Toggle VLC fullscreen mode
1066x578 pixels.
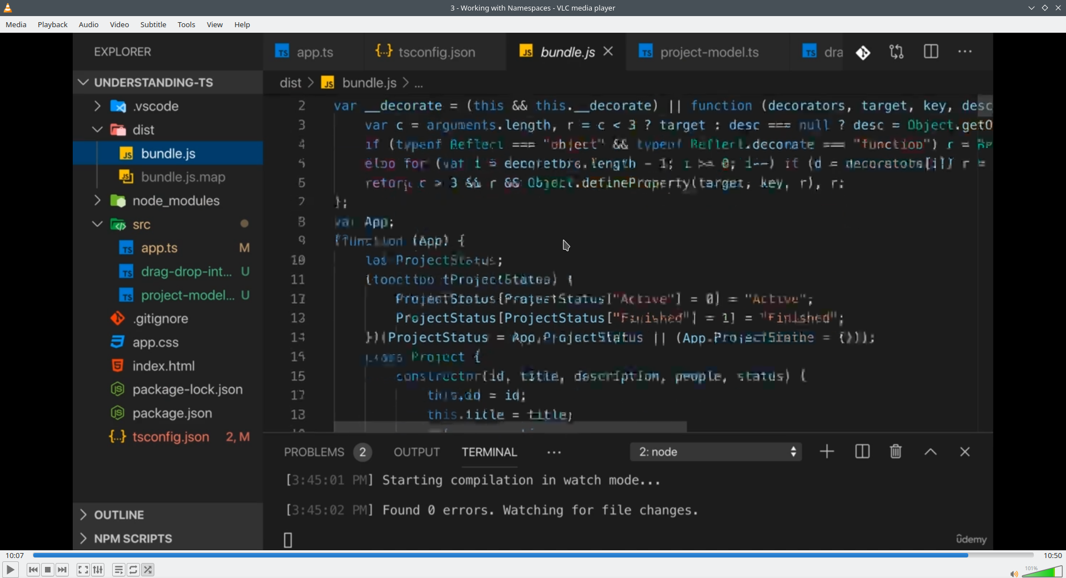[83, 570]
